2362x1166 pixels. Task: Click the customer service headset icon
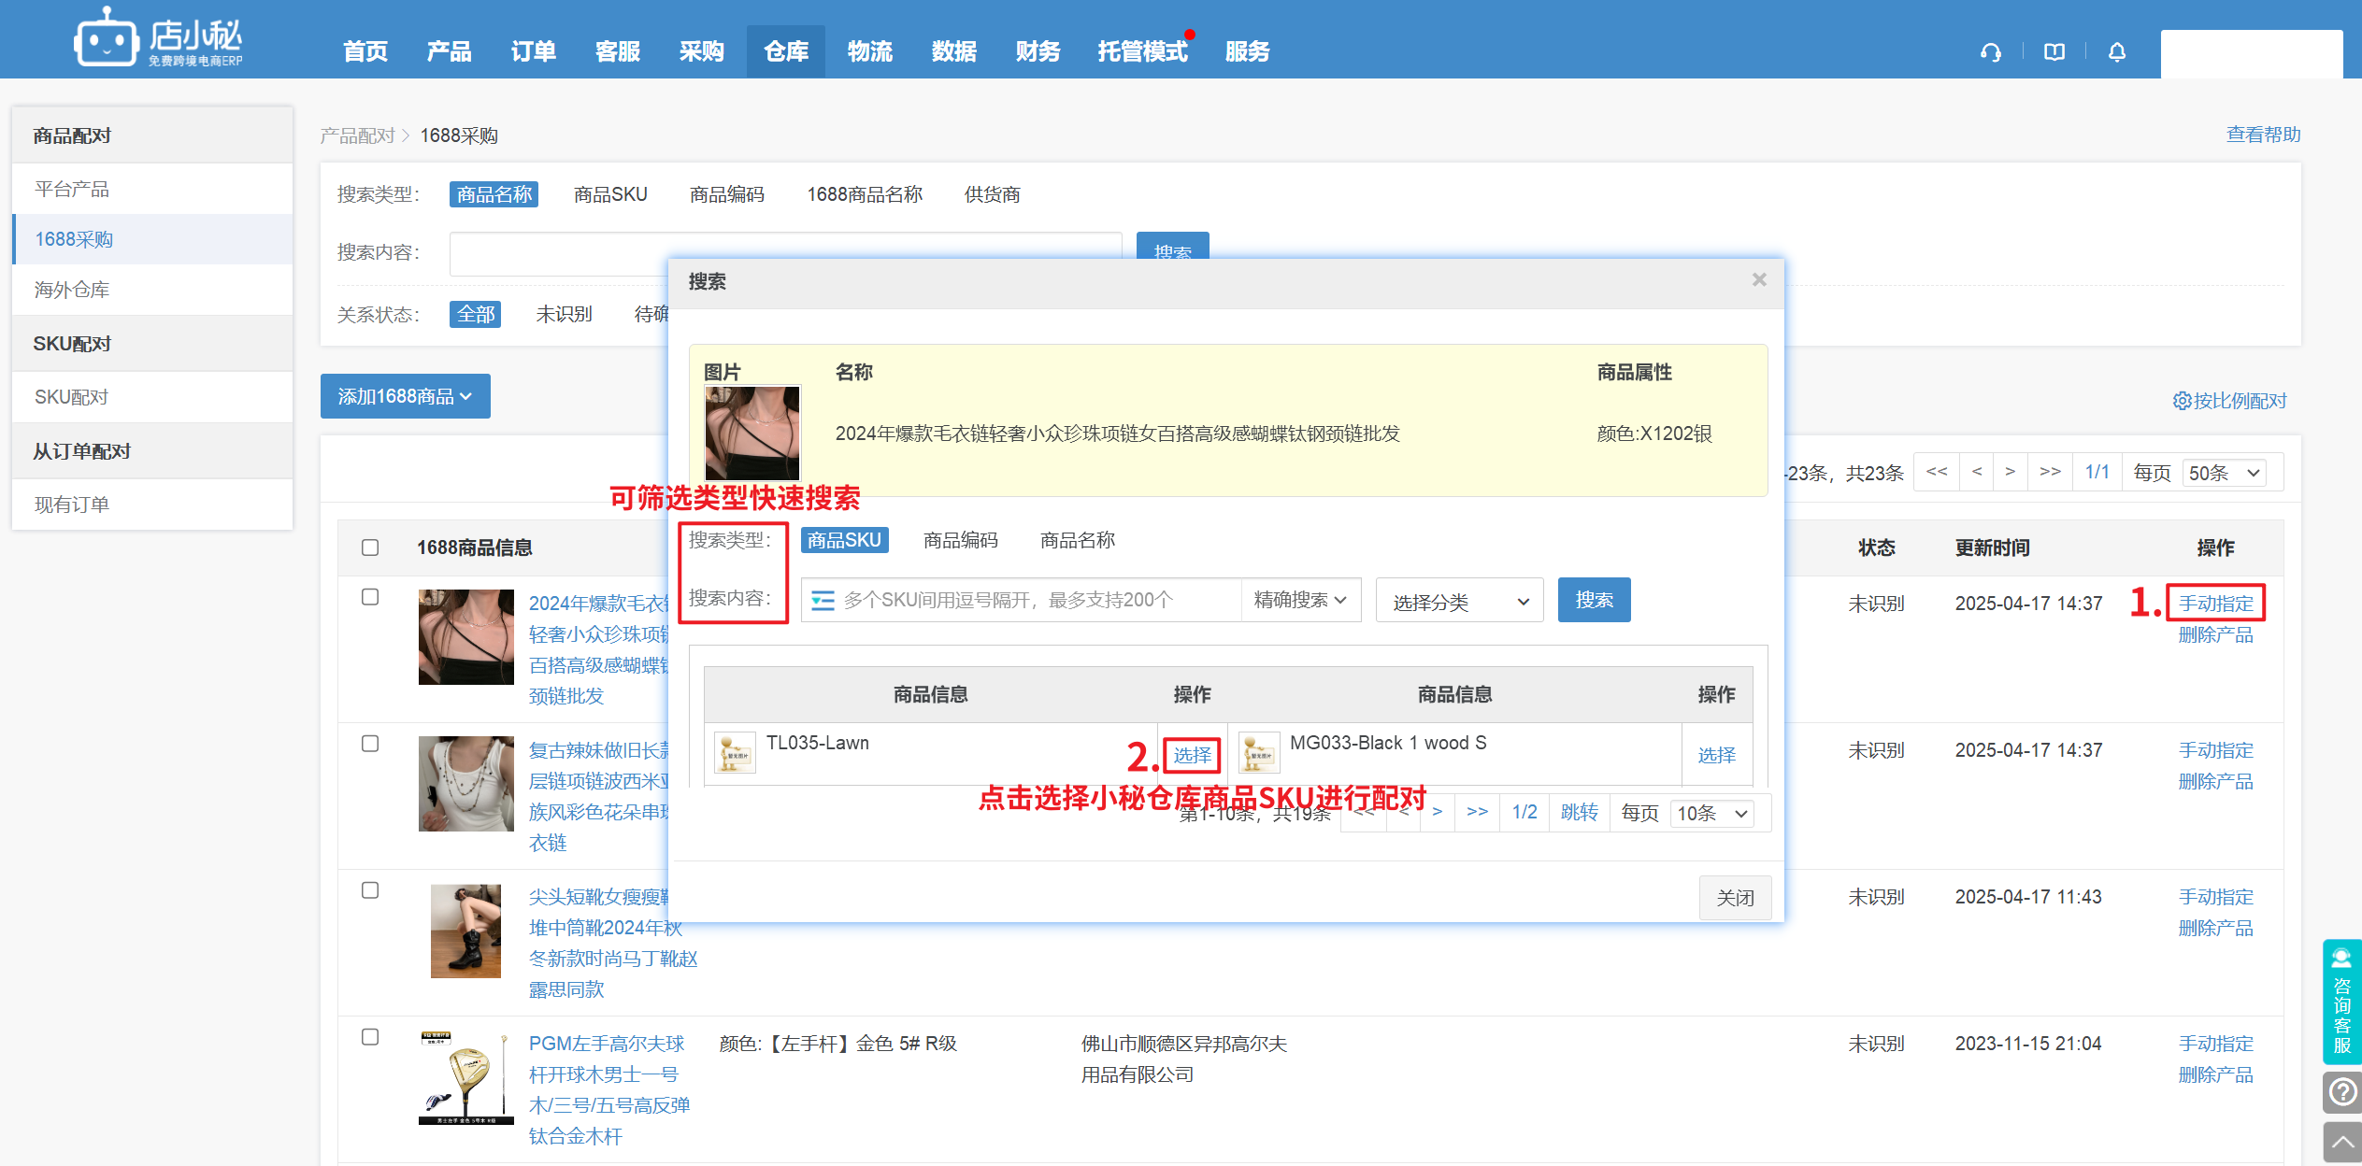tap(1990, 52)
